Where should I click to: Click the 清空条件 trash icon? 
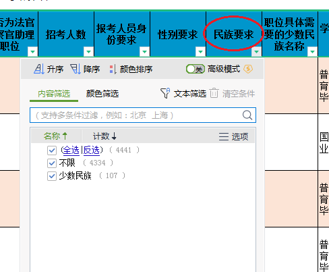click(x=214, y=93)
